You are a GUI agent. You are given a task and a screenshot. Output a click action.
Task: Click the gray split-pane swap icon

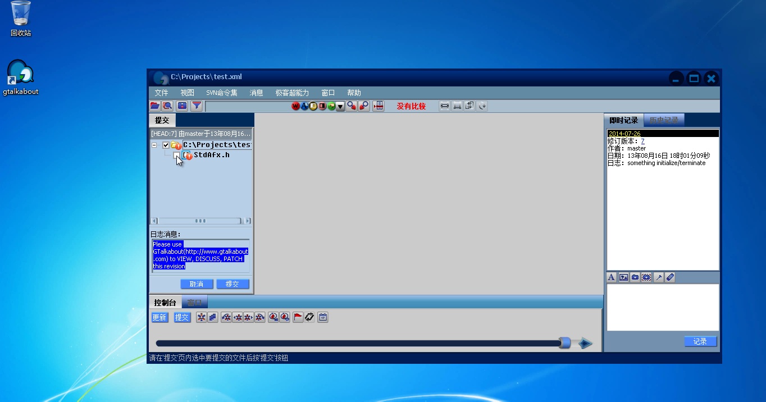click(469, 106)
